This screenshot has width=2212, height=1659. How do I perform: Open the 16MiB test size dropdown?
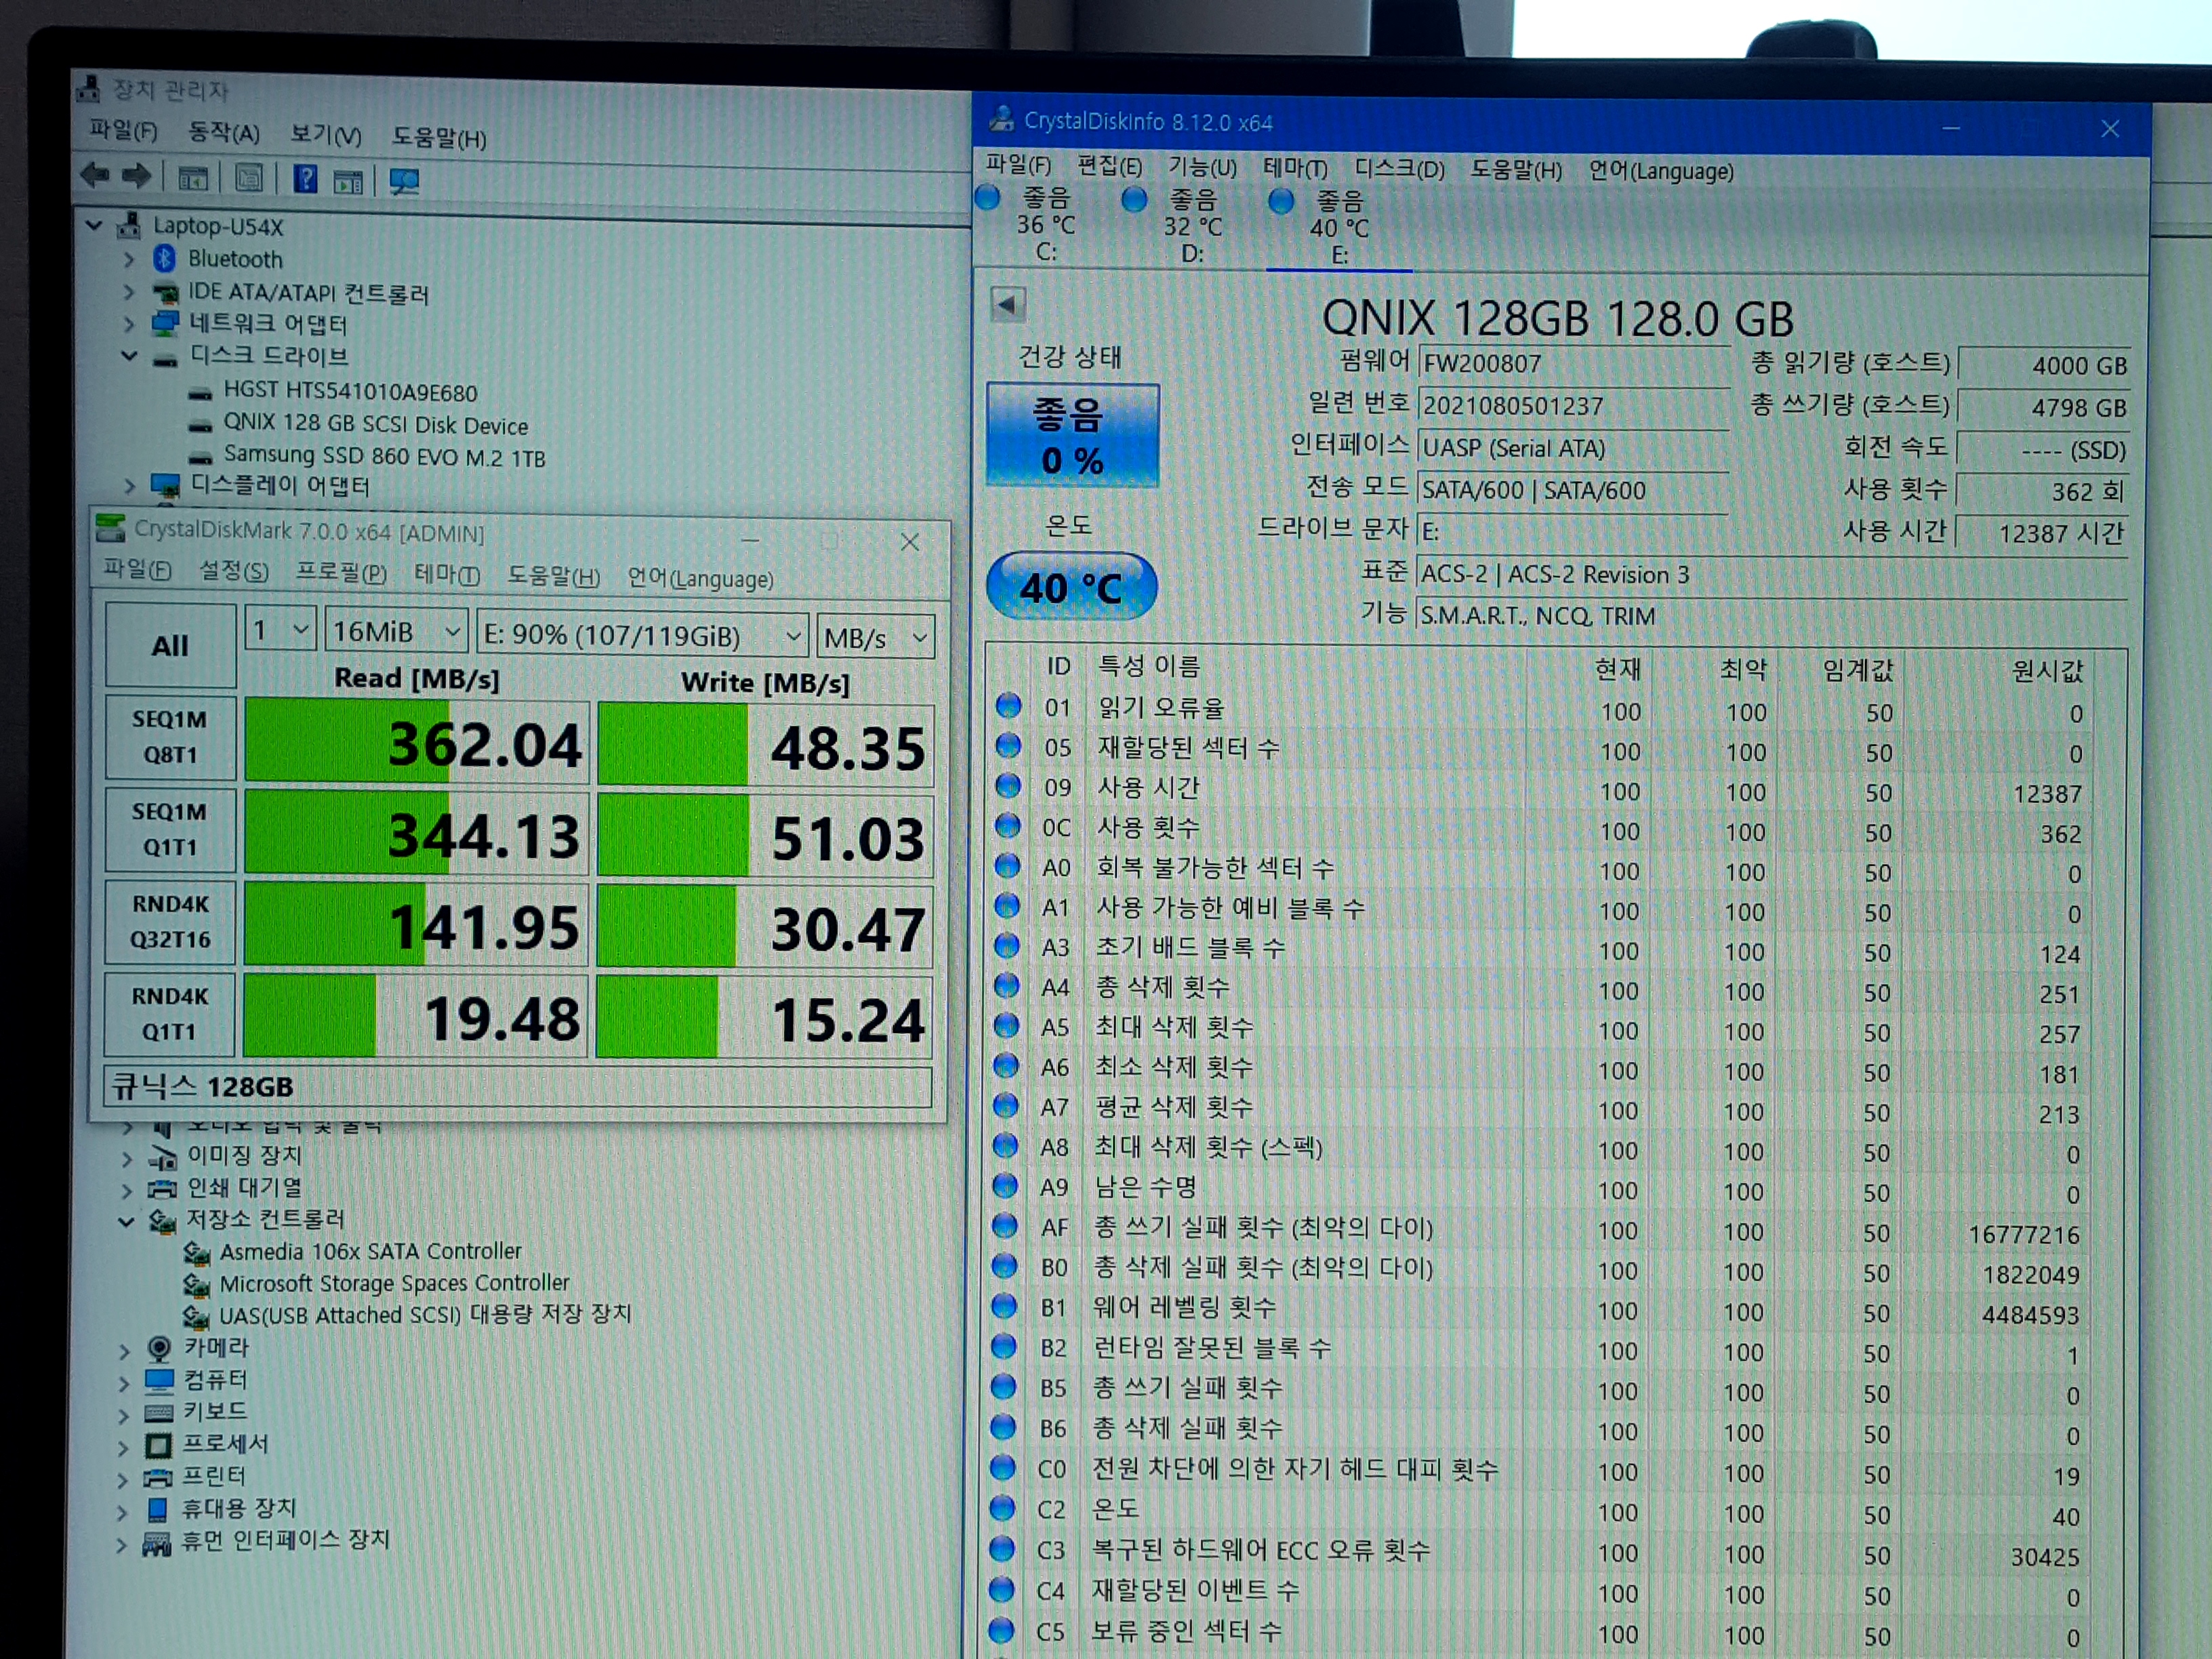pos(396,631)
